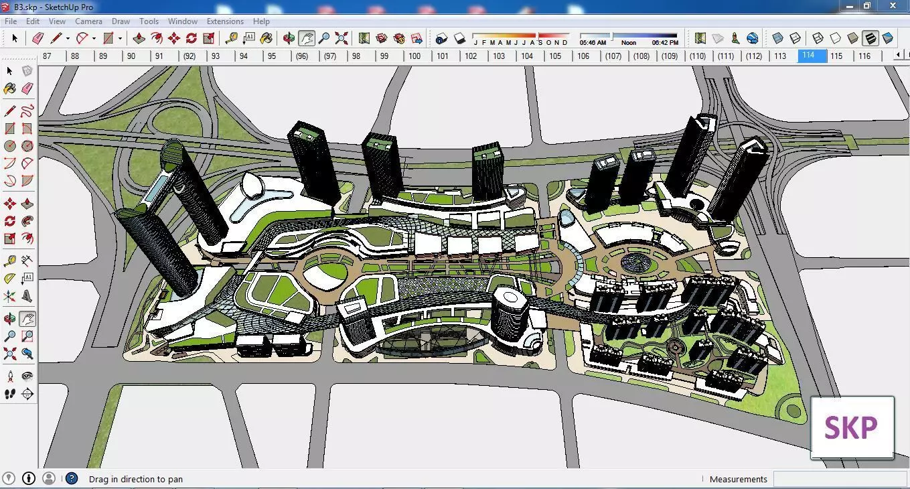Click the scene tabs scroll-left arrow
Screen dimensions: 910x489
click(898, 56)
